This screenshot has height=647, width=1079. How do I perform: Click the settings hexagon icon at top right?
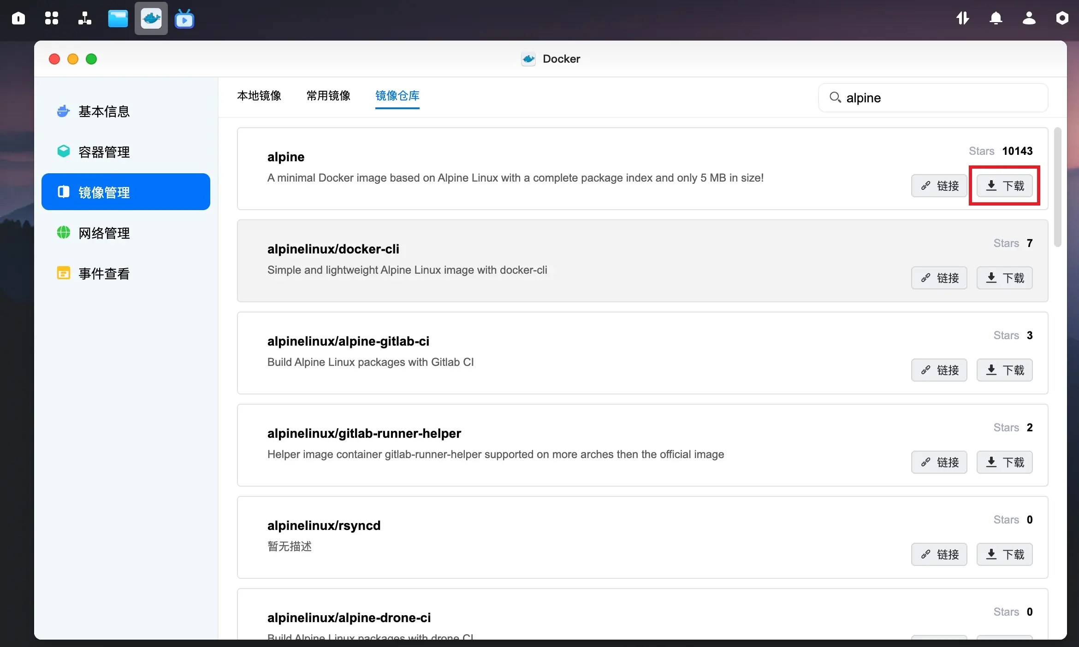click(1062, 18)
